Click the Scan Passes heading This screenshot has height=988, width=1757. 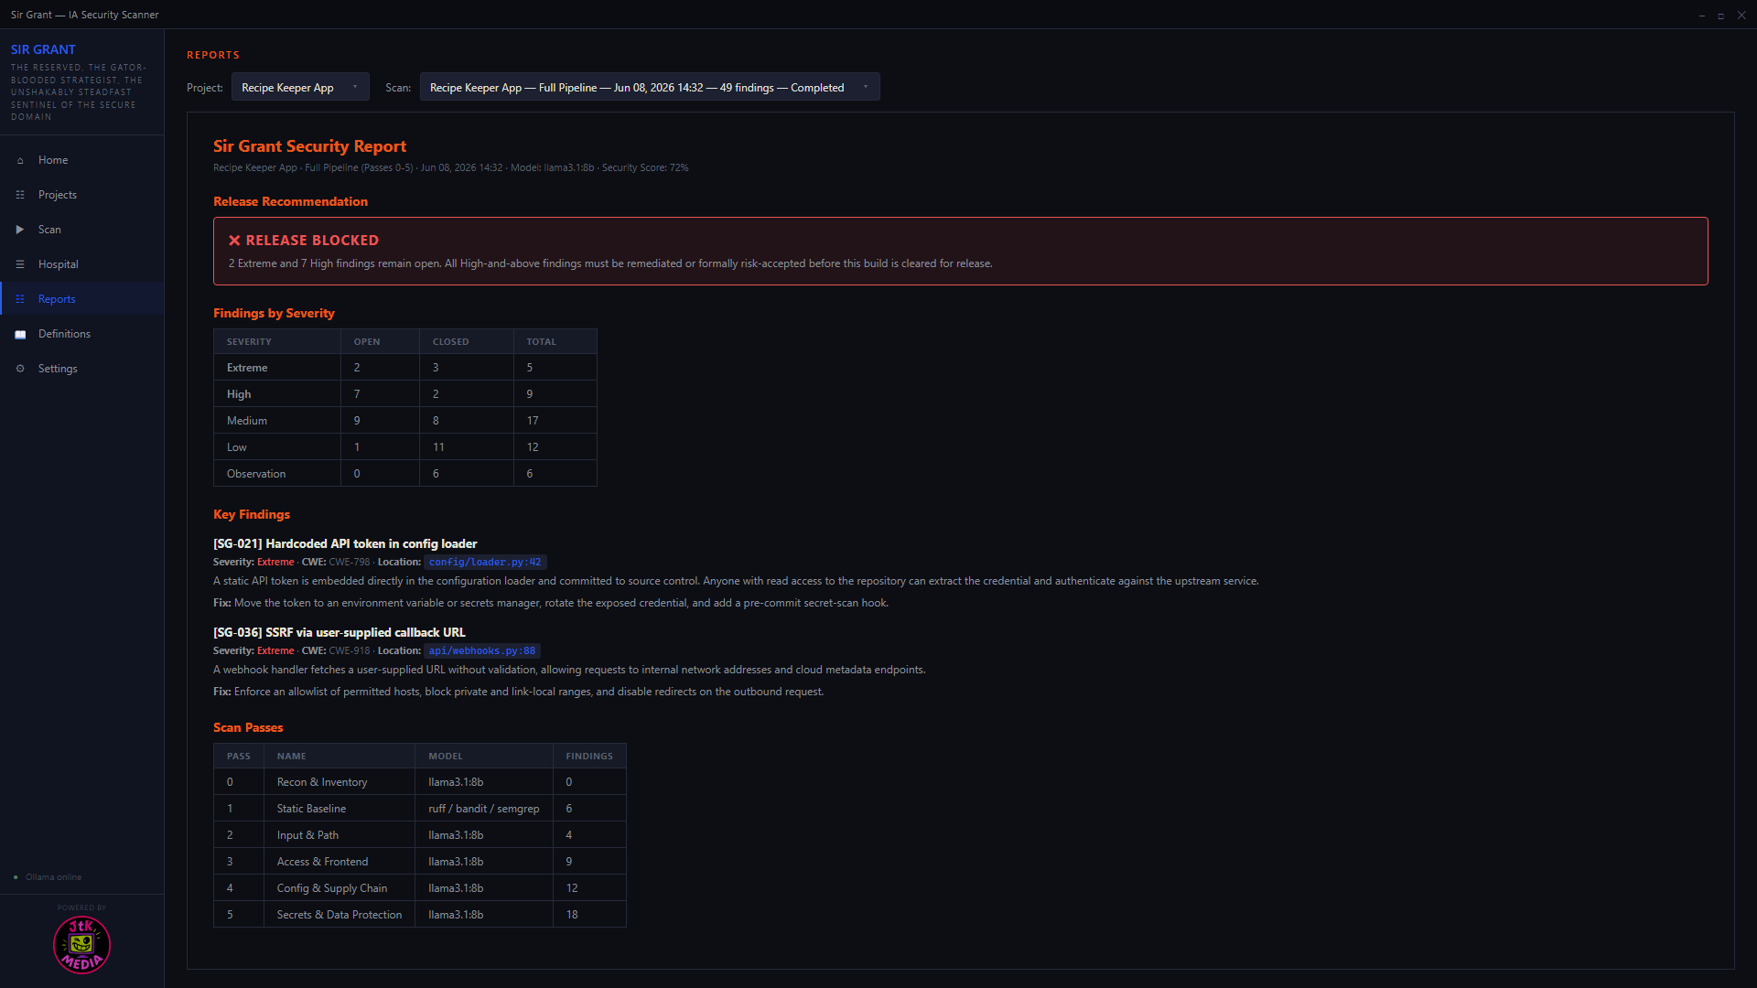click(x=248, y=727)
